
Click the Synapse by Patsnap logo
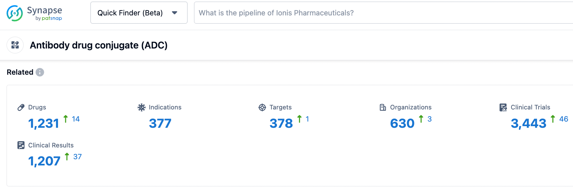(x=34, y=13)
